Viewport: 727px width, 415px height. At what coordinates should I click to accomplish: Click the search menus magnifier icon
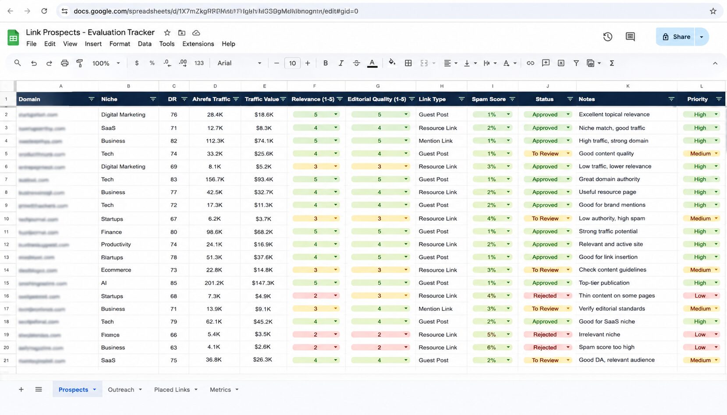[18, 63]
